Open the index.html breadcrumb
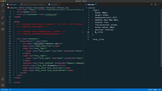The width and height of the screenshot is (162, 91). (x=13, y=8)
